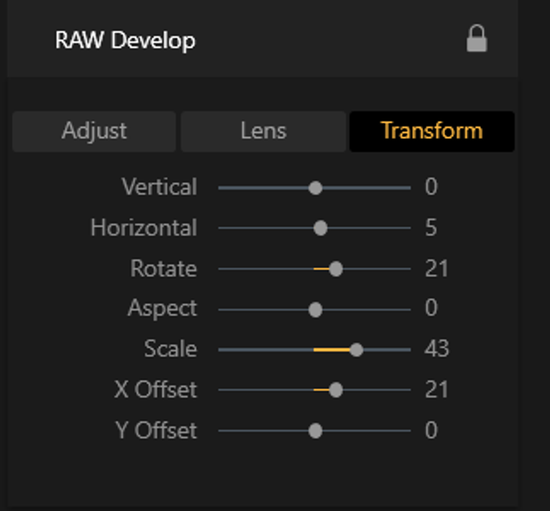550x511 pixels.
Task: Select the Transform tab
Action: point(432,131)
